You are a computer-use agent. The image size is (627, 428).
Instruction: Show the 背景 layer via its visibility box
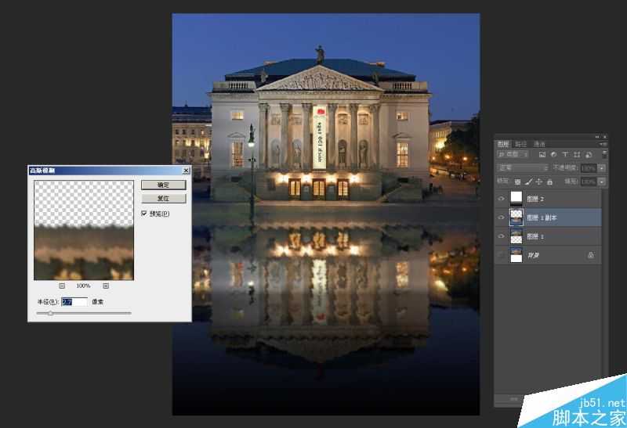[x=502, y=255]
